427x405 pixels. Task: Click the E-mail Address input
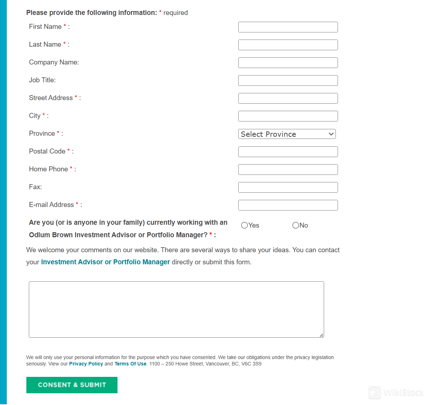(x=288, y=205)
